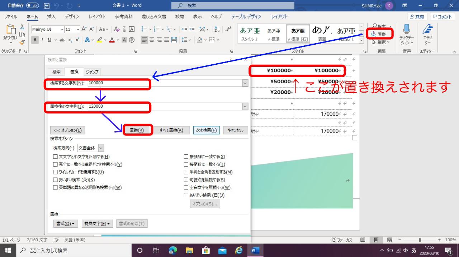Check the 半角と全角を区別する option
459x257 pixels.
tap(186, 172)
